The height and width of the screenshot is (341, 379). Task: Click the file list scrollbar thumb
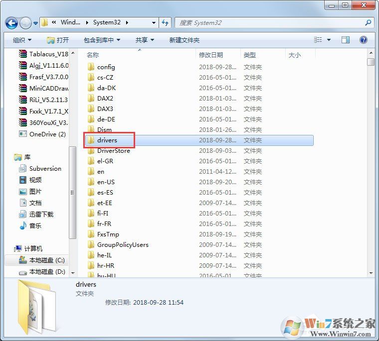[371, 62]
